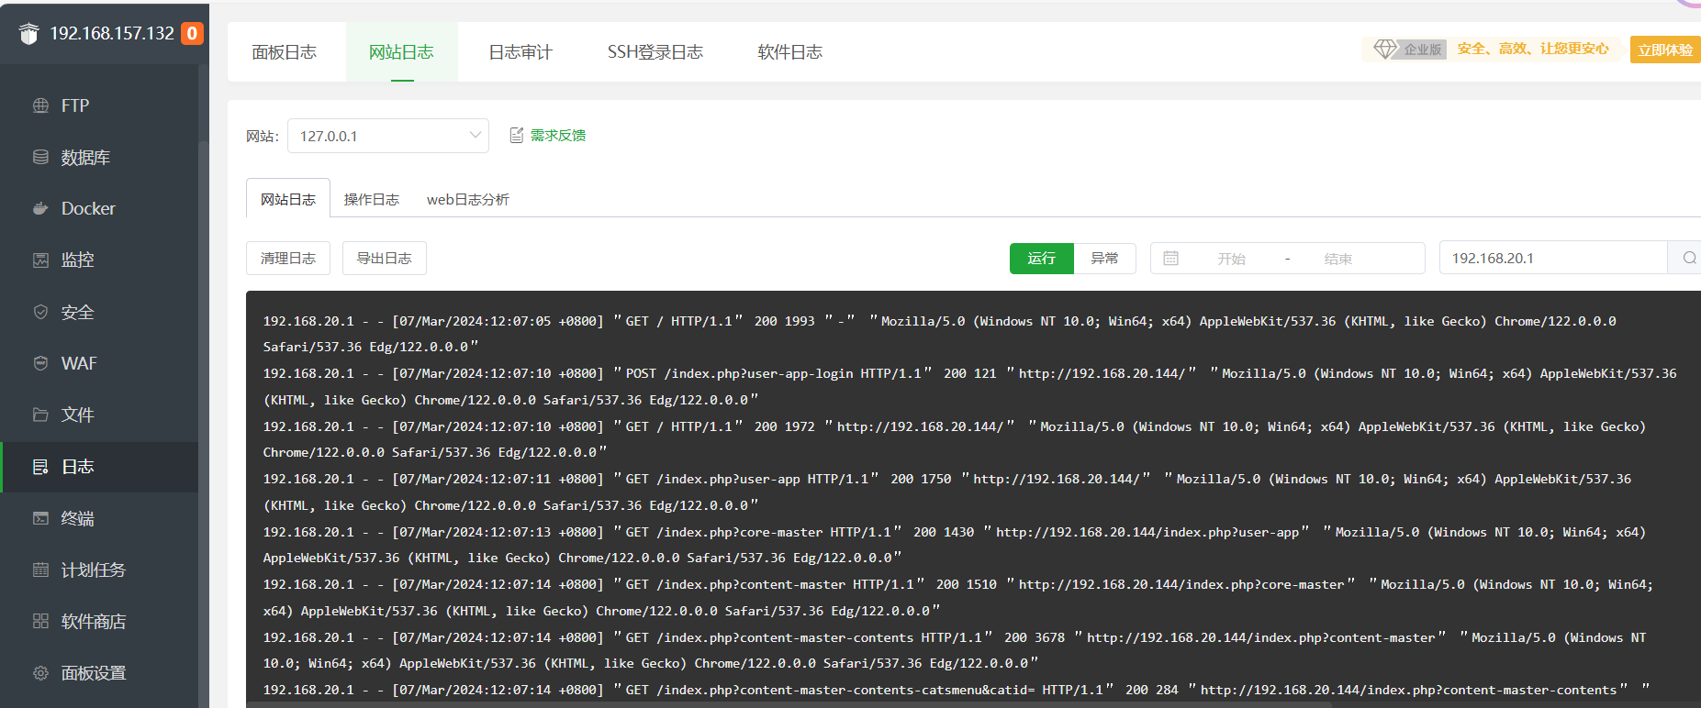Click the 开始 start date field

1232,259
